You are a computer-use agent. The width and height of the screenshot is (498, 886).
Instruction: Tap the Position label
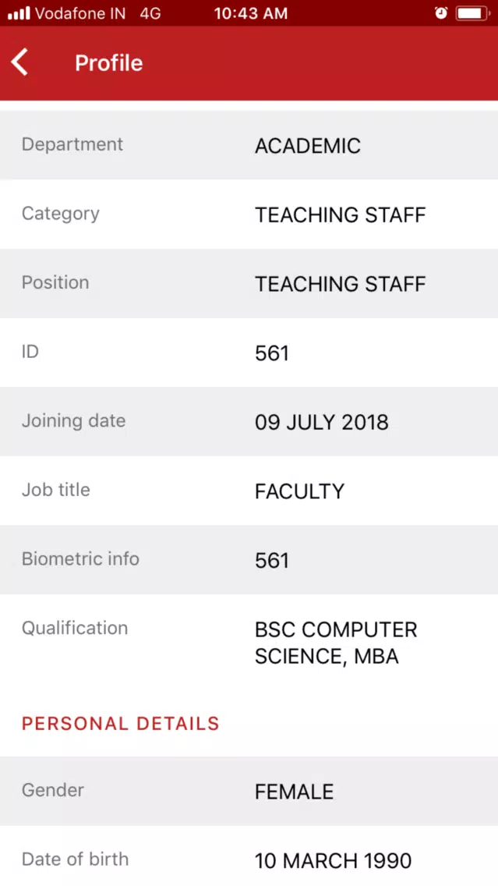tap(55, 282)
